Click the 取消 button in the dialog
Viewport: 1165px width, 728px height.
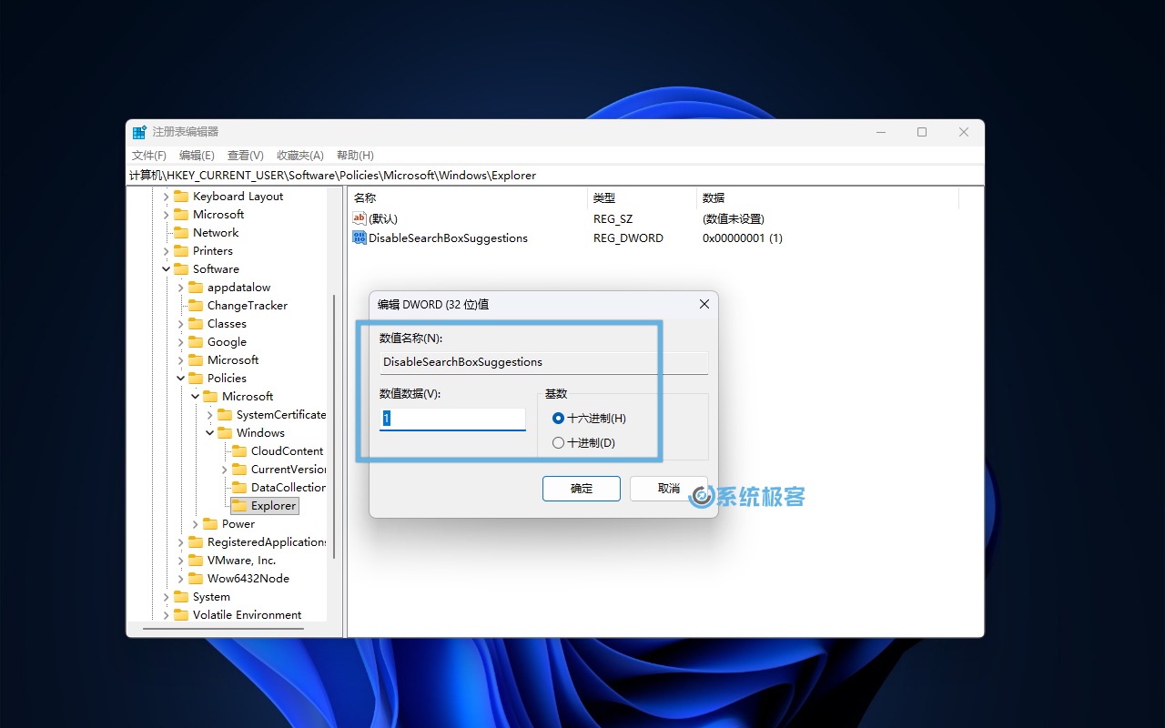click(x=669, y=488)
